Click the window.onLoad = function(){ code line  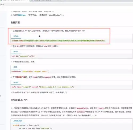pyautogui.click(x=26, y=125)
